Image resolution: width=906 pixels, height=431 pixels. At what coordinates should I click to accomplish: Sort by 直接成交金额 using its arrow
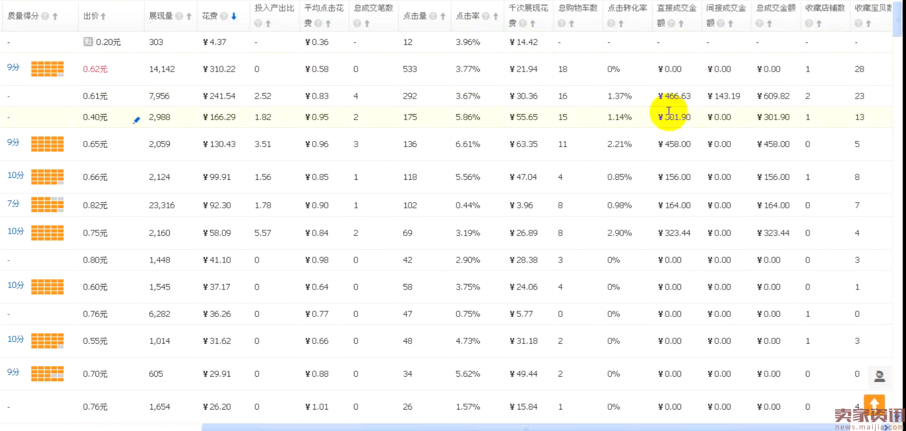pos(681,23)
